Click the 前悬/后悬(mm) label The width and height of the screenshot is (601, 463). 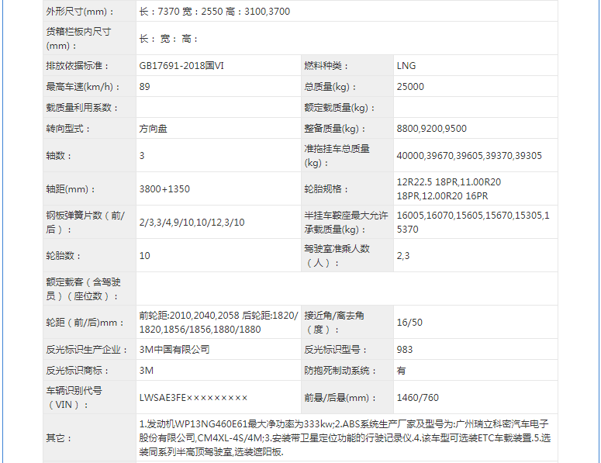(x=340, y=398)
